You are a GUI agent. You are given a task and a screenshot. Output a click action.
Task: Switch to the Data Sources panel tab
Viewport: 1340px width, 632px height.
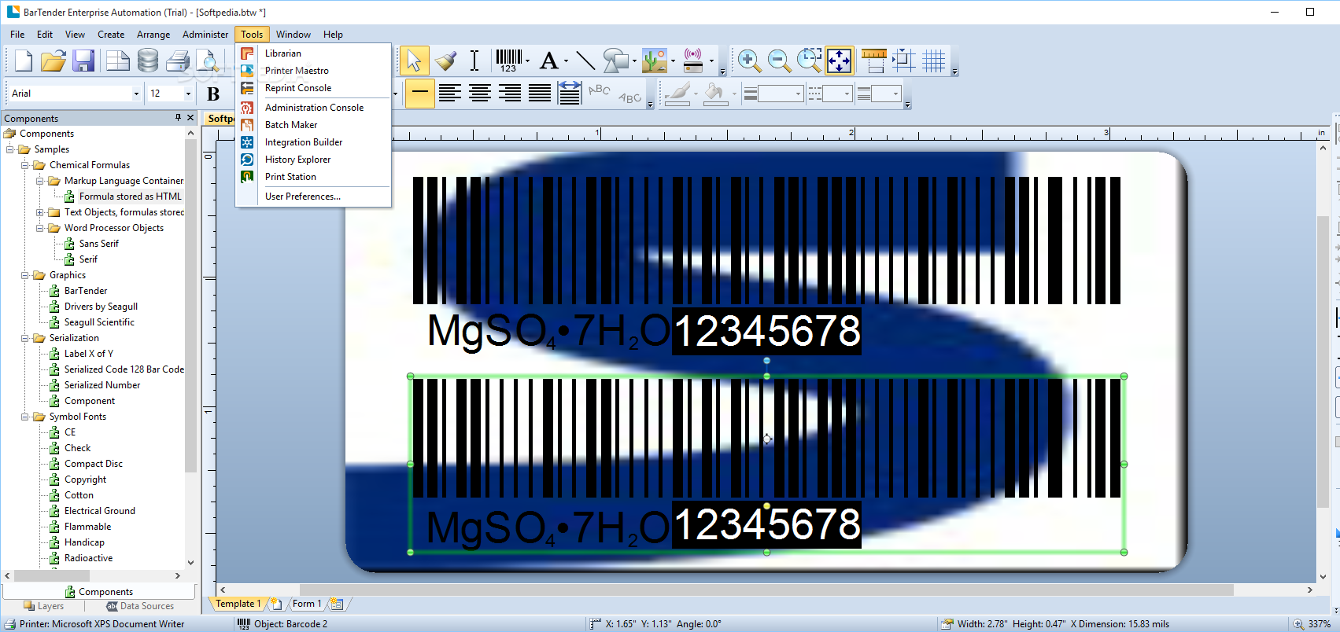[x=140, y=606]
